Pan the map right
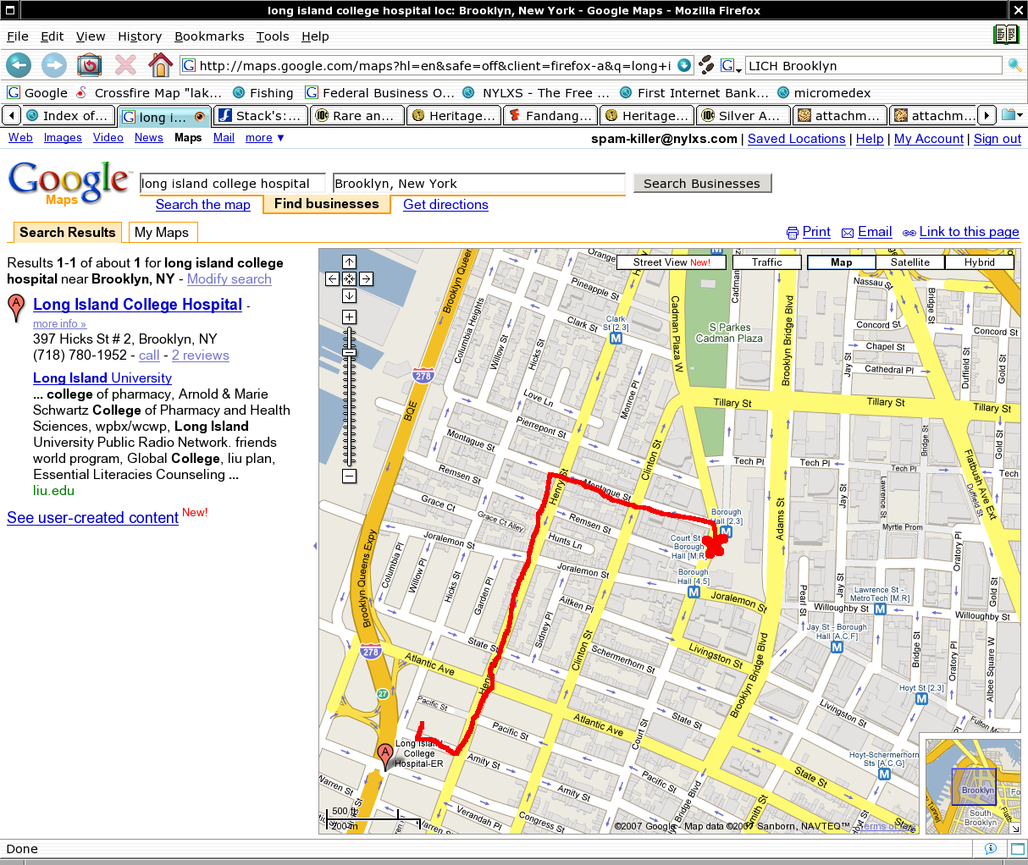Image resolution: width=1028 pixels, height=865 pixels. tap(366, 278)
